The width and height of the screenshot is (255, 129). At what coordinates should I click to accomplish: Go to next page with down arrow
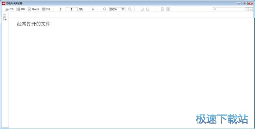(x=93, y=9)
